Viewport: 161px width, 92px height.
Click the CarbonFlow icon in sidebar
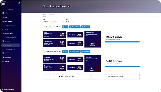[3, 45]
